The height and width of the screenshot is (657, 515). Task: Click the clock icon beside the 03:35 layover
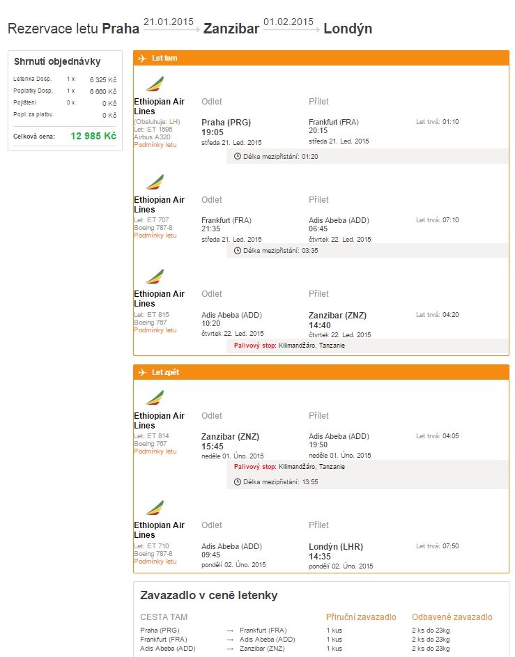click(x=238, y=250)
